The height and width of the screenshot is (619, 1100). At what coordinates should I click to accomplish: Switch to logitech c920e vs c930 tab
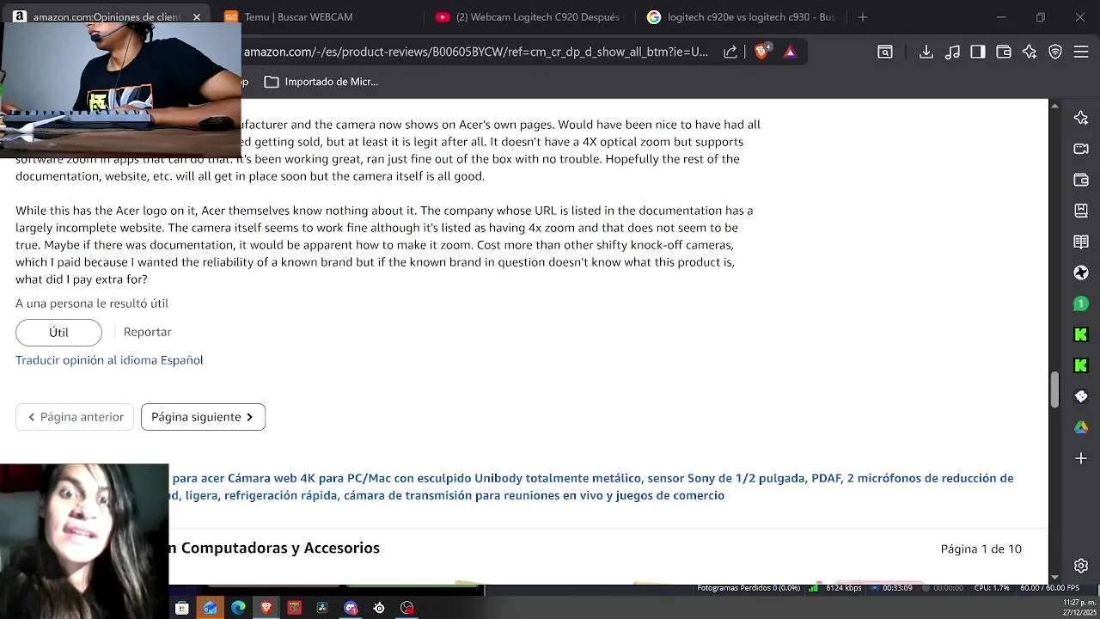tap(741, 16)
